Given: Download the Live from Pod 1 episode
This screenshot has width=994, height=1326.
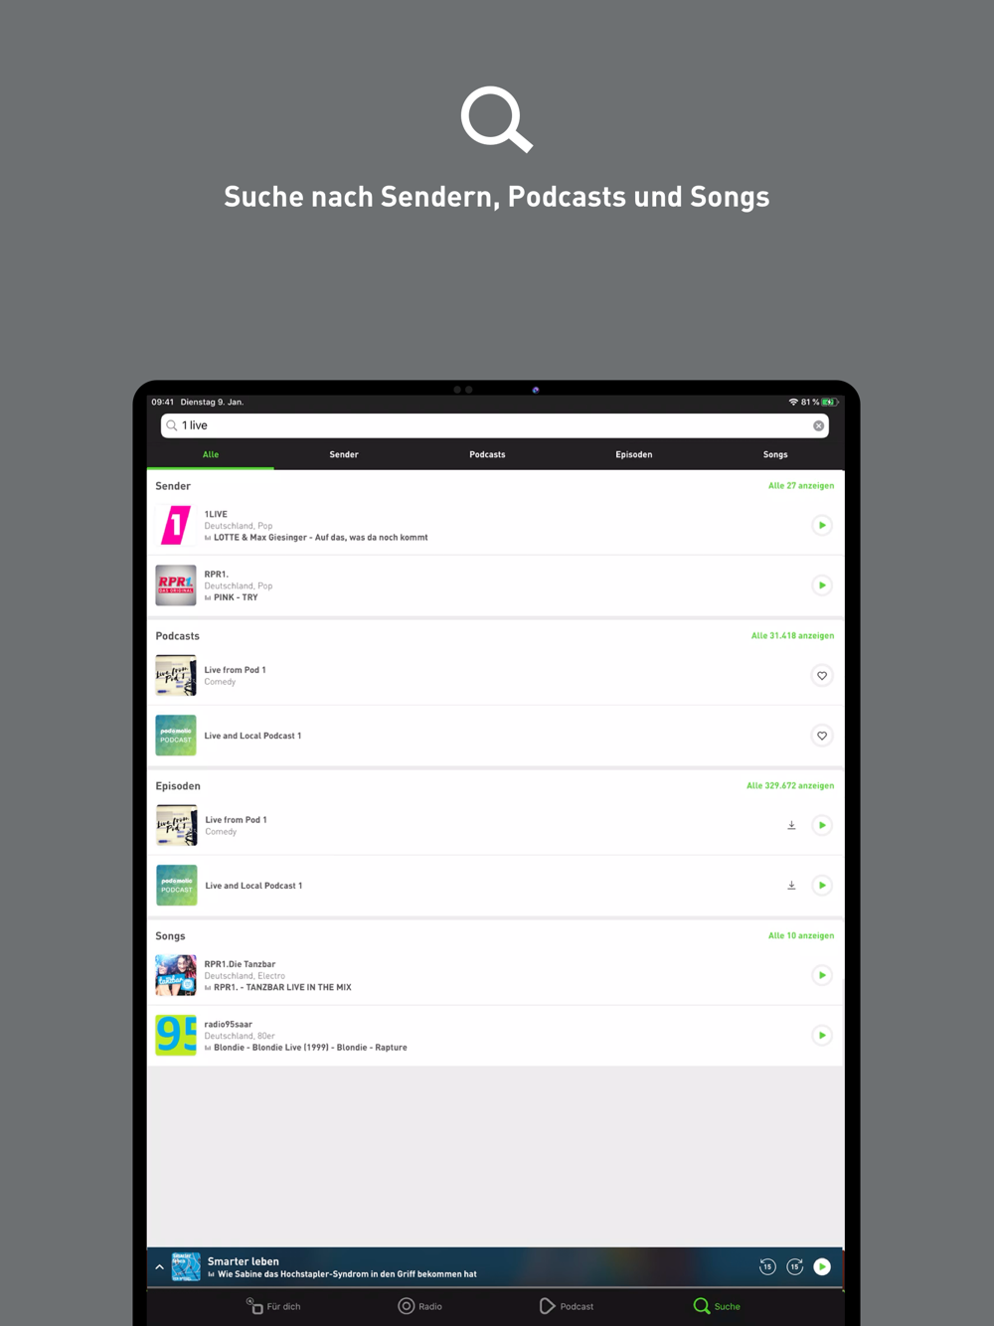Looking at the screenshot, I should pos(791,825).
